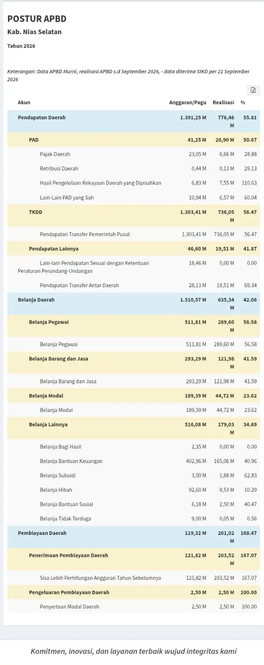Click the Belanja Lainnya row label

coord(48,424)
